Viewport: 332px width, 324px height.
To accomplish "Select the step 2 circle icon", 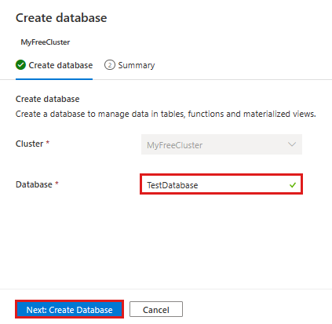I will point(110,65).
